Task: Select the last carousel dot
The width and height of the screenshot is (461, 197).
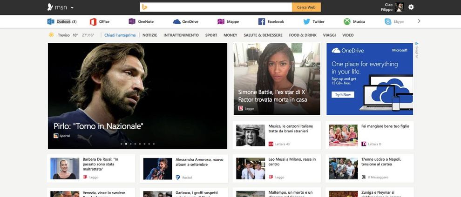Action: [x=154, y=144]
